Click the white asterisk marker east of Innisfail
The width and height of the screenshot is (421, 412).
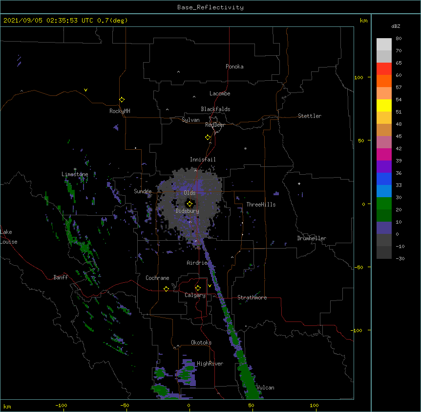[245, 148]
